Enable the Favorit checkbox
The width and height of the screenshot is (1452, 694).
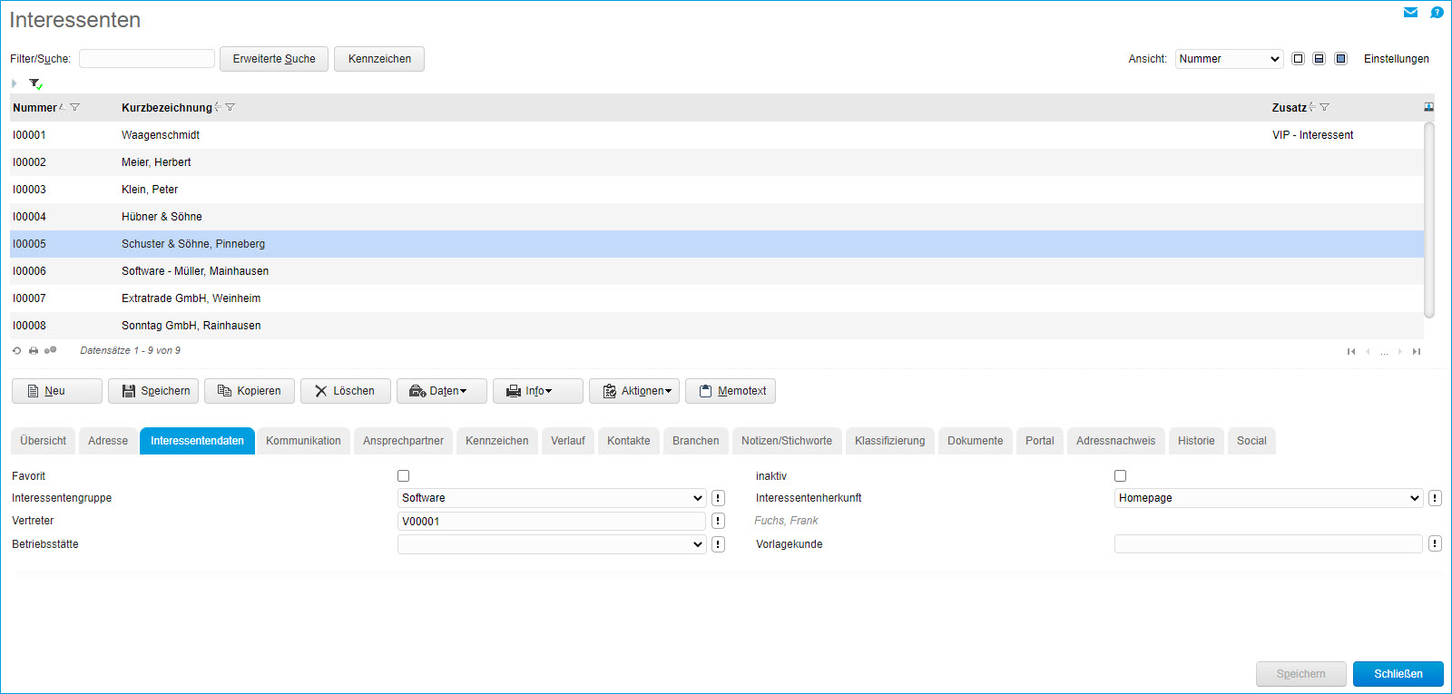(x=404, y=476)
